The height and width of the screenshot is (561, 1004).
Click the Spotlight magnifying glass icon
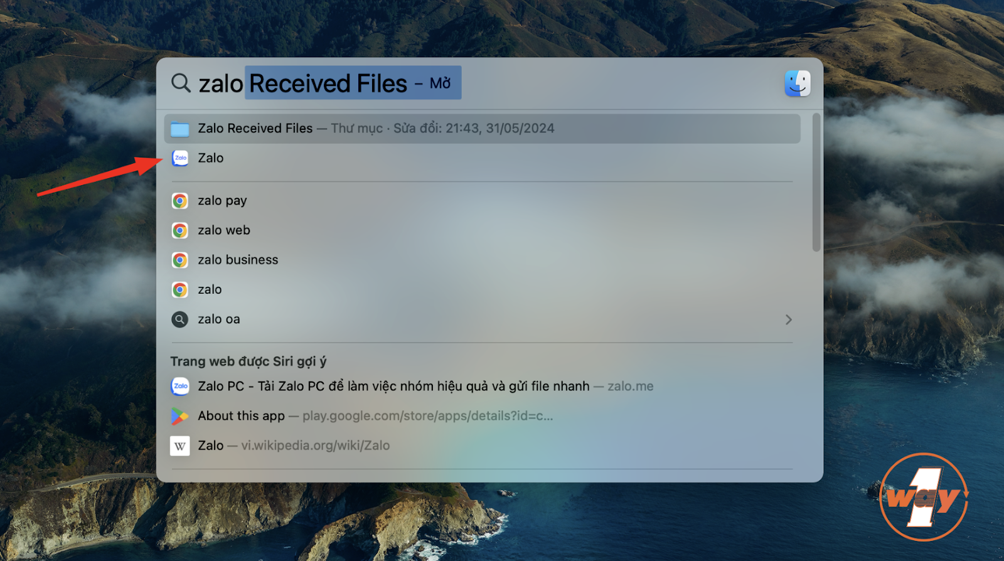(x=181, y=83)
